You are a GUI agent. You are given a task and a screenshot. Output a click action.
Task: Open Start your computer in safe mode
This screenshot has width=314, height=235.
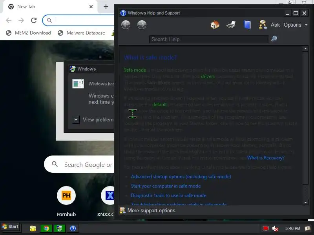point(166,186)
